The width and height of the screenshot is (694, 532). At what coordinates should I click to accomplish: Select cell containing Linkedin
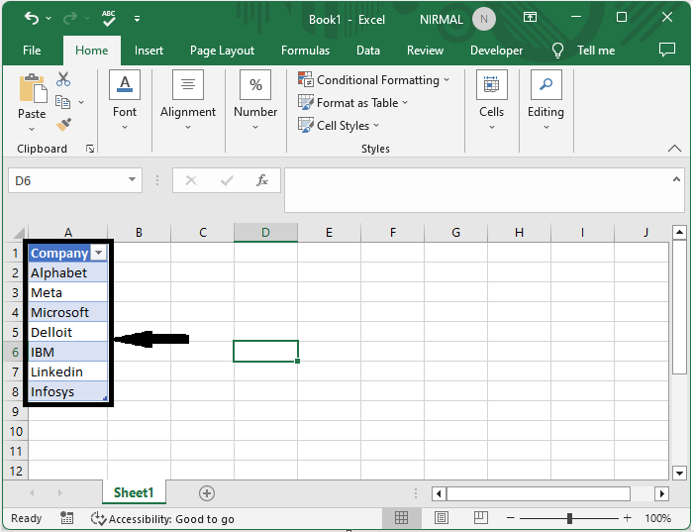(68, 372)
